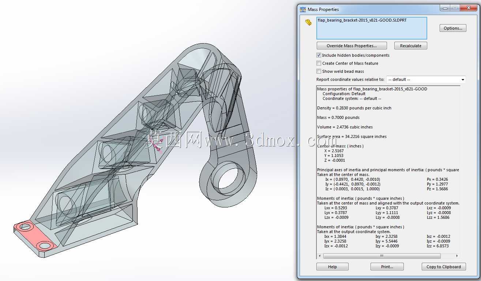
Task: Close the Mass Properties dialog
Action: tap(469, 8)
